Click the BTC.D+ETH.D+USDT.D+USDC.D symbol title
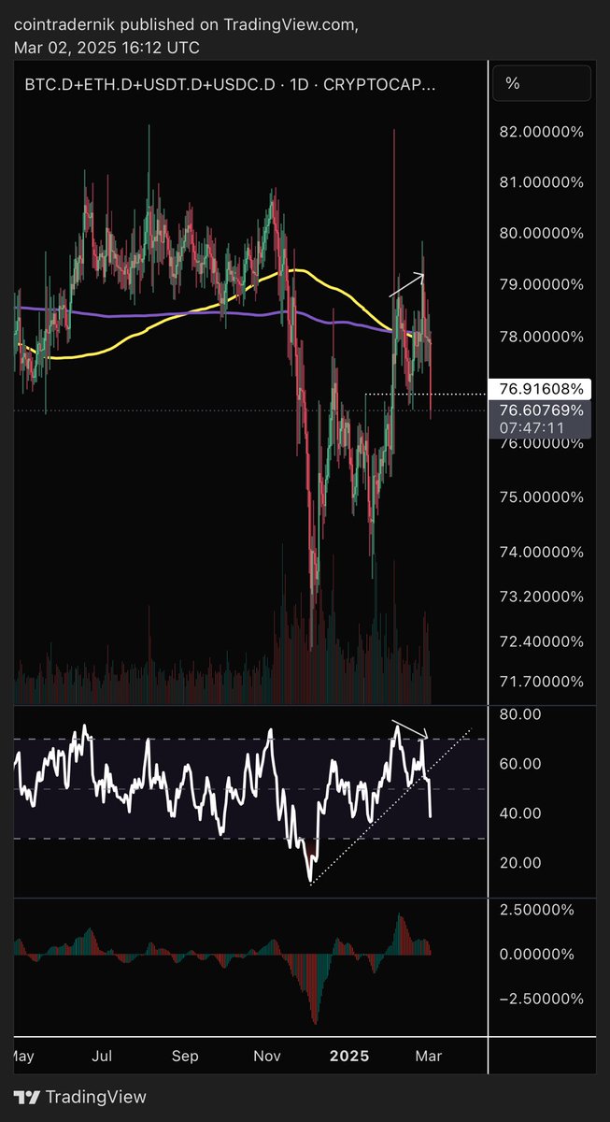This screenshot has width=610, height=1122. (149, 84)
